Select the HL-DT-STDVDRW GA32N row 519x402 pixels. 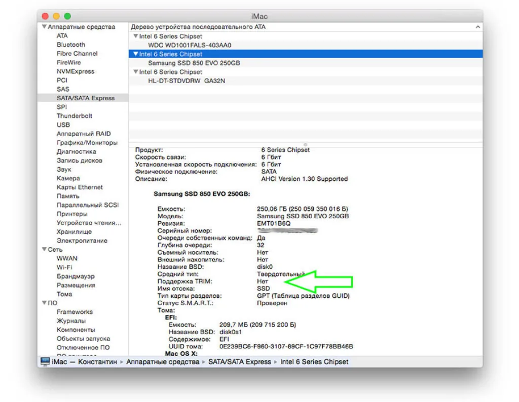306,81
